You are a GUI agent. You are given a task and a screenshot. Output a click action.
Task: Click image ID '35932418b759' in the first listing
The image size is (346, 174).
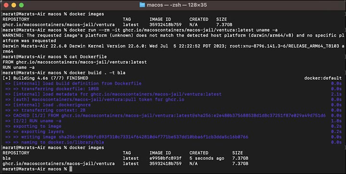tap(165, 25)
